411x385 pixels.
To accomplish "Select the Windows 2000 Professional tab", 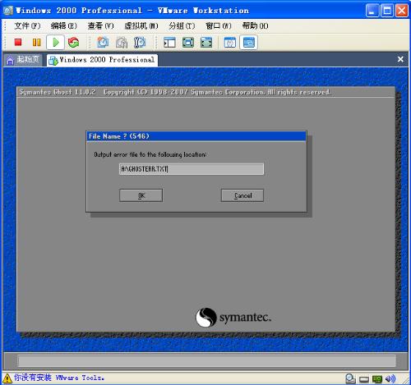I will [x=102, y=60].
